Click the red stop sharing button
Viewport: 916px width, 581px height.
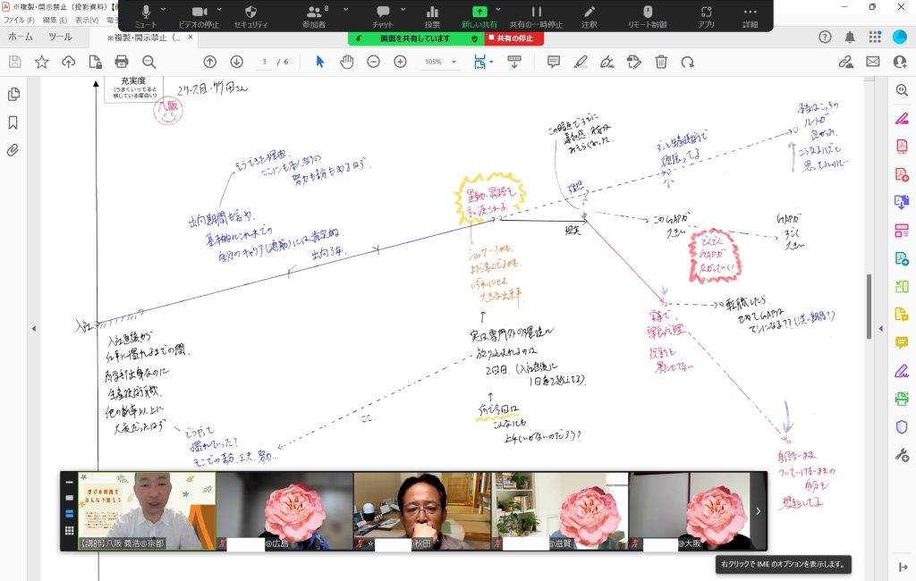pyautogui.click(x=514, y=39)
